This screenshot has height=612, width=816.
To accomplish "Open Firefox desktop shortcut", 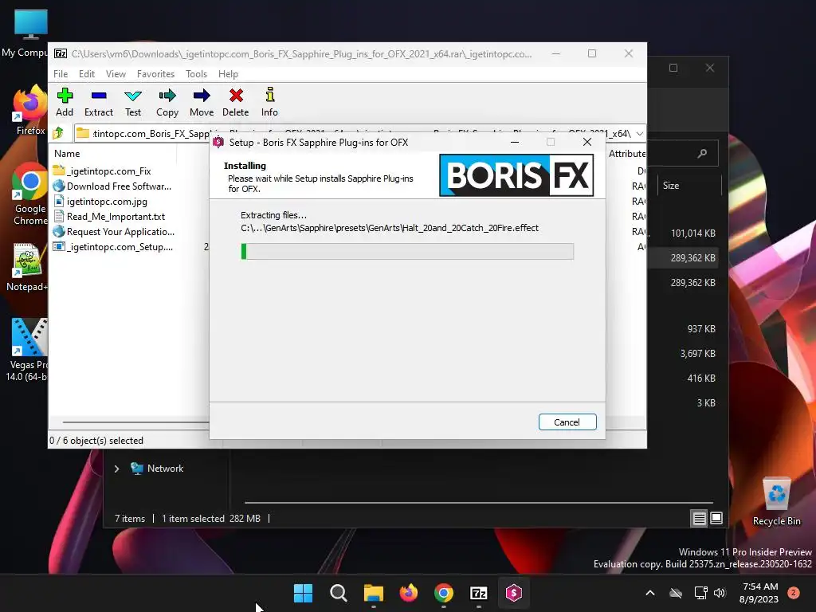I will point(29,110).
